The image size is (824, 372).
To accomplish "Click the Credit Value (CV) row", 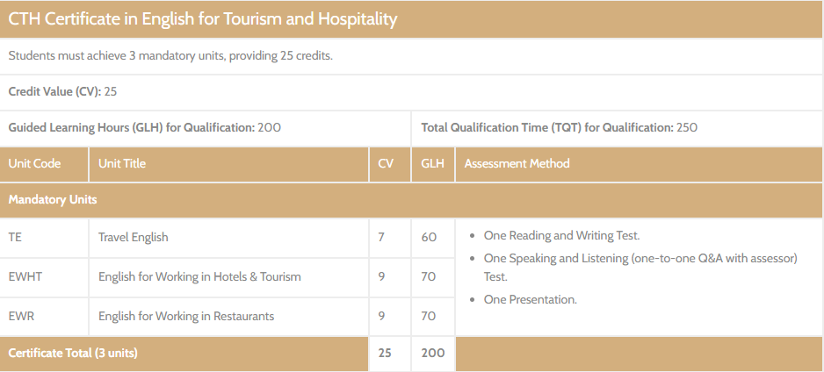I will 63,91.
